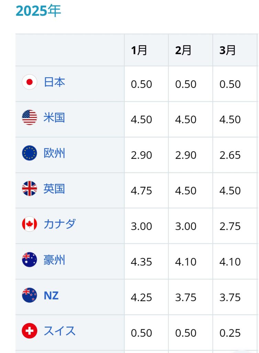
Task: Open the 欧州 country link
Action: pyautogui.click(x=54, y=153)
